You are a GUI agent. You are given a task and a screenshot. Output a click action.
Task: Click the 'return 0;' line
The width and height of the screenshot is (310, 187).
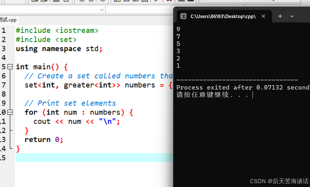[x=44, y=140]
